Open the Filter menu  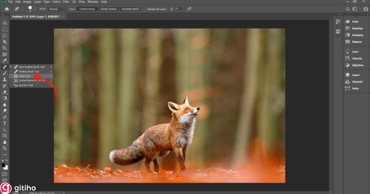click(66, 2)
